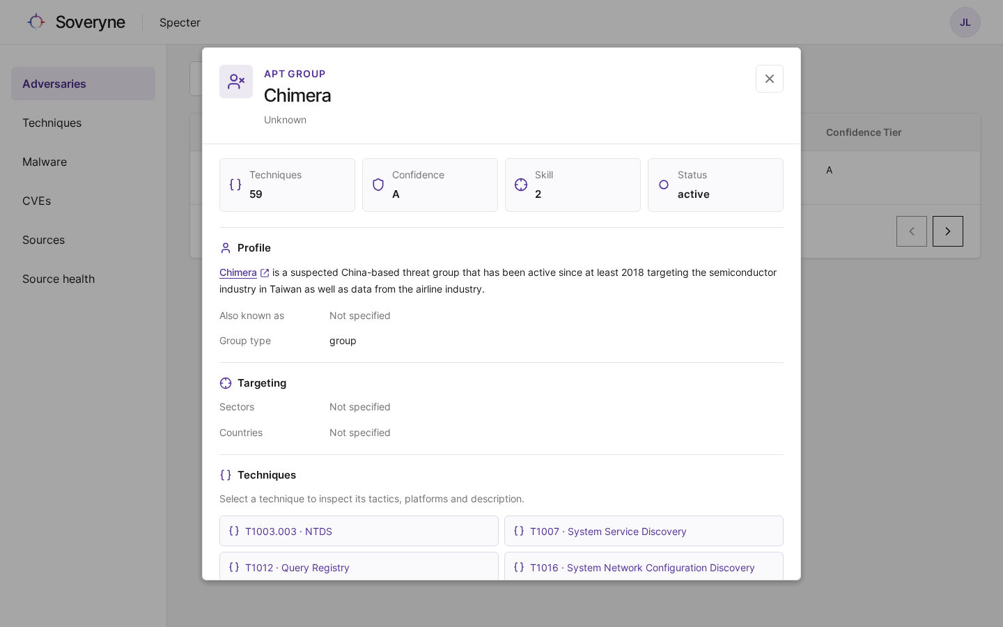Click the Techniques section braces icon

point(226,475)
